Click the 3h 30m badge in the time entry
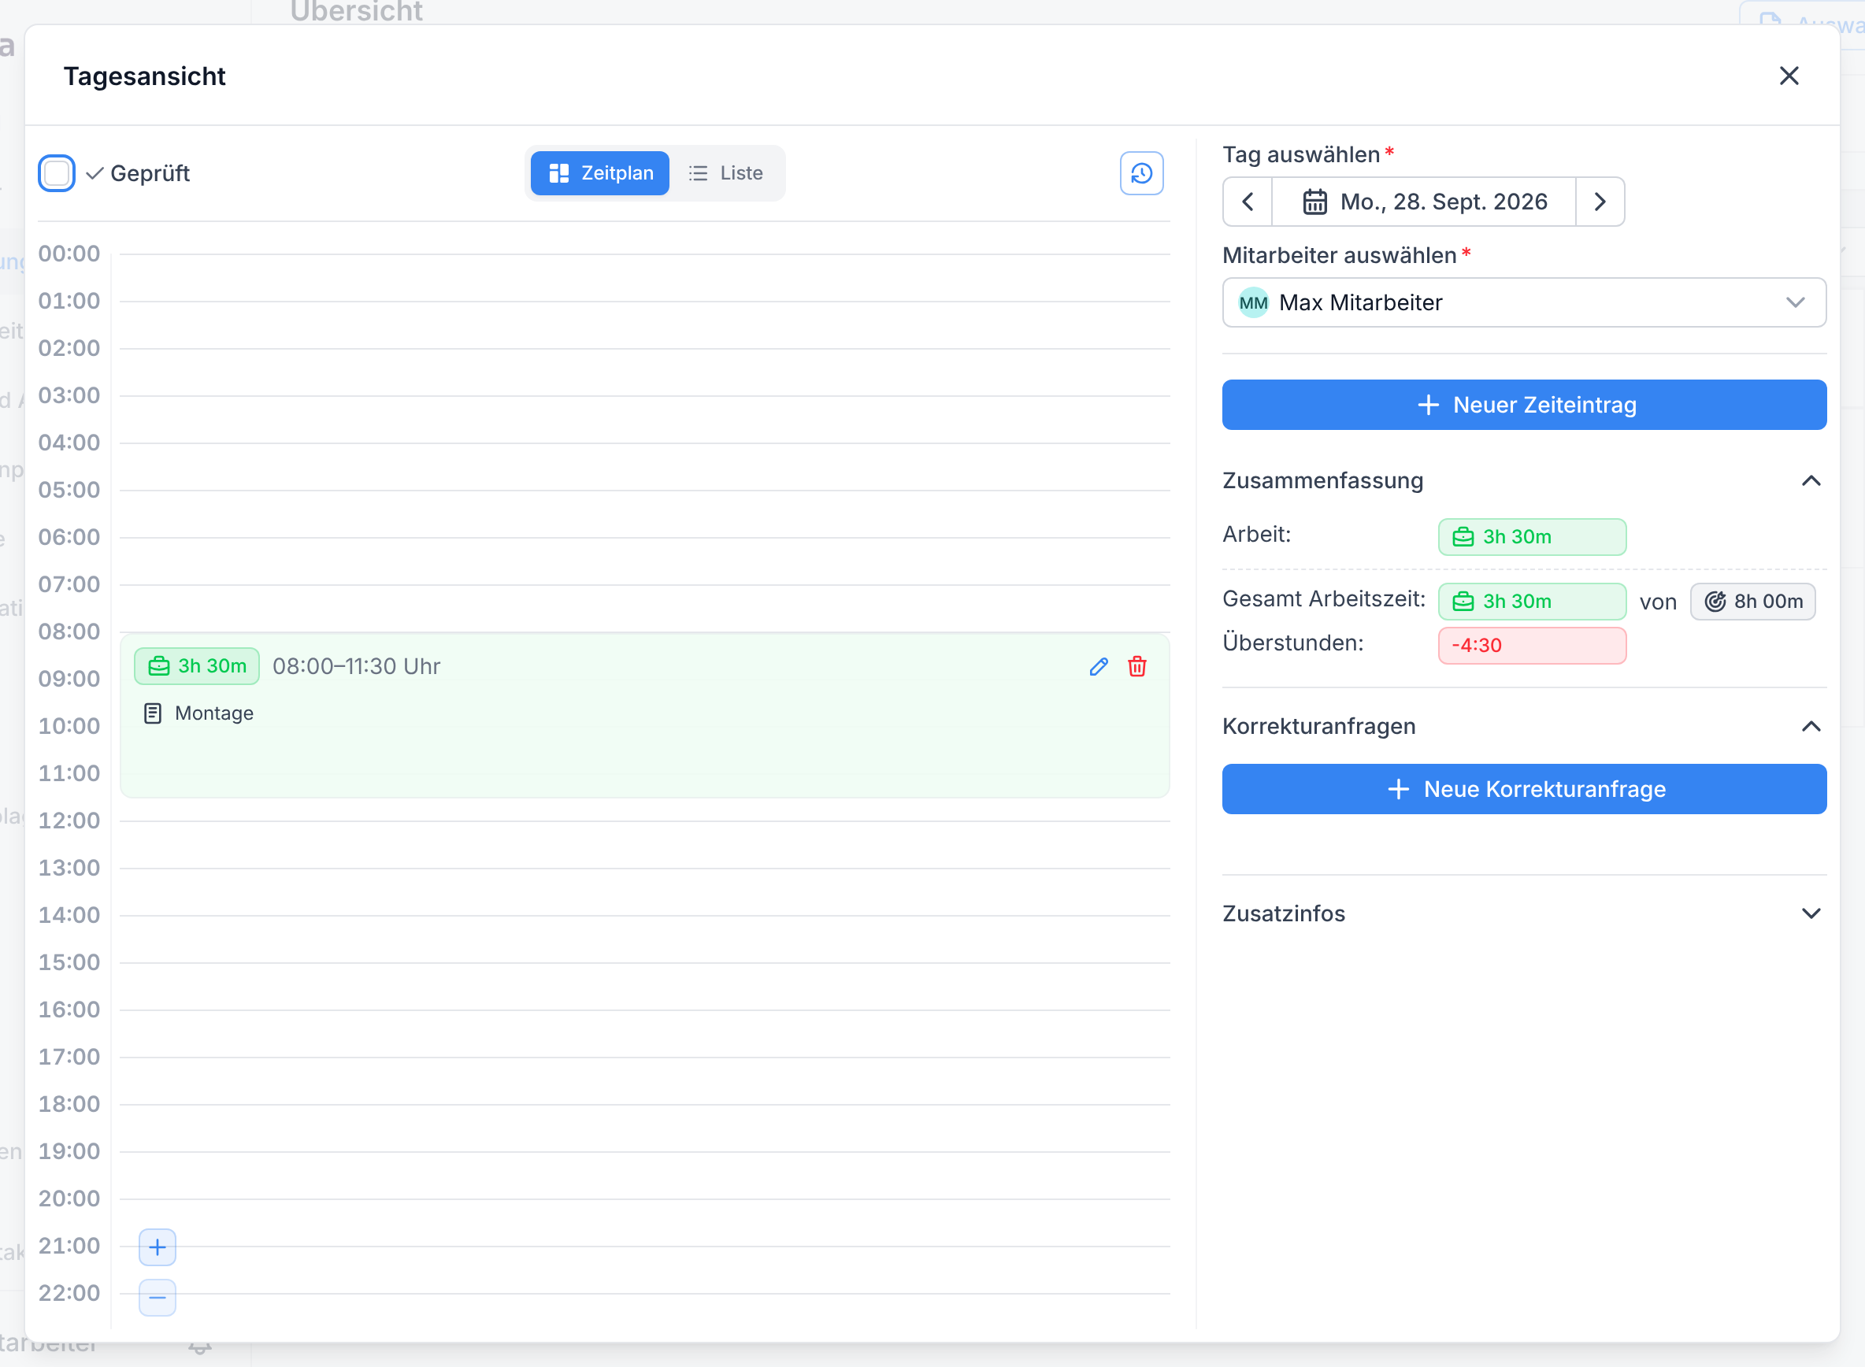 coord(197,666)
